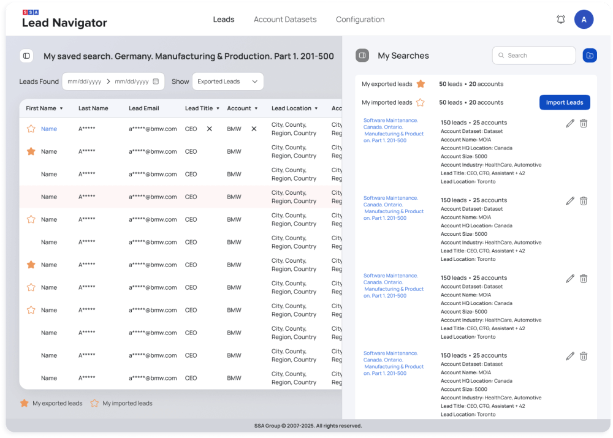Screen dimensions: 613x438
Task: Toggle the outline star in the fifth lead row
Action: (x=31, y=219)
